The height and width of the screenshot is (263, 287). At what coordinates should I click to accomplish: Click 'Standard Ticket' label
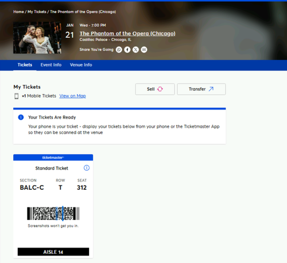click(x=52, y=168)
